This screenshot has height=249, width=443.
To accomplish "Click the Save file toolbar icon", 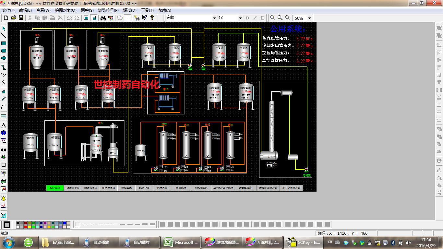I will (x=21, y=18).
